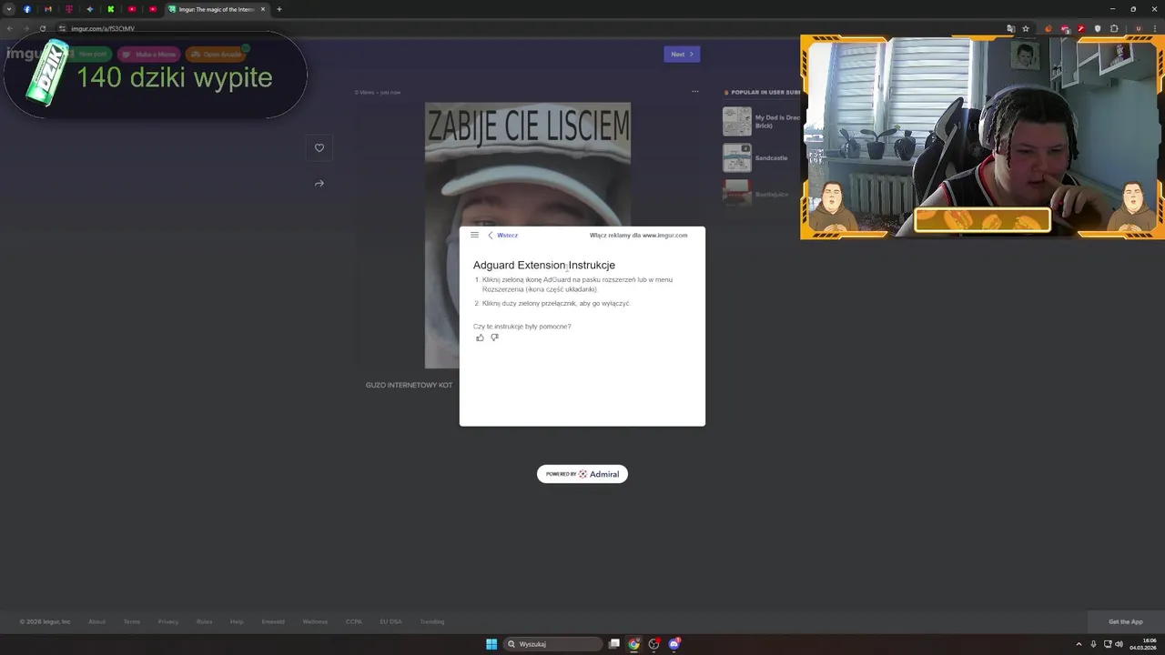Open the Wellness footer link
The image size is (1165, 655).
[315, 621]
